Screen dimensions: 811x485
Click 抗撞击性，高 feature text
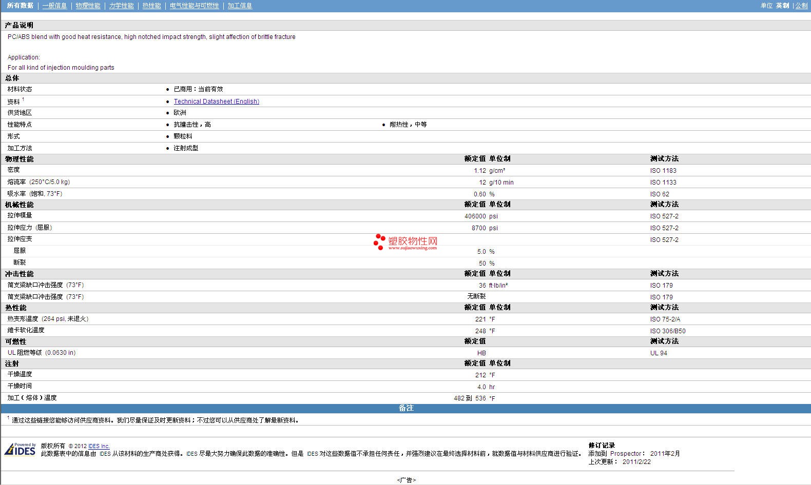click(192, 125)
